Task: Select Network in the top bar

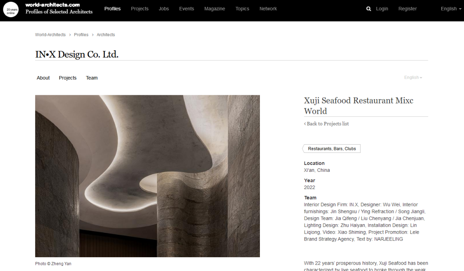Action: [x=268, y=9]
